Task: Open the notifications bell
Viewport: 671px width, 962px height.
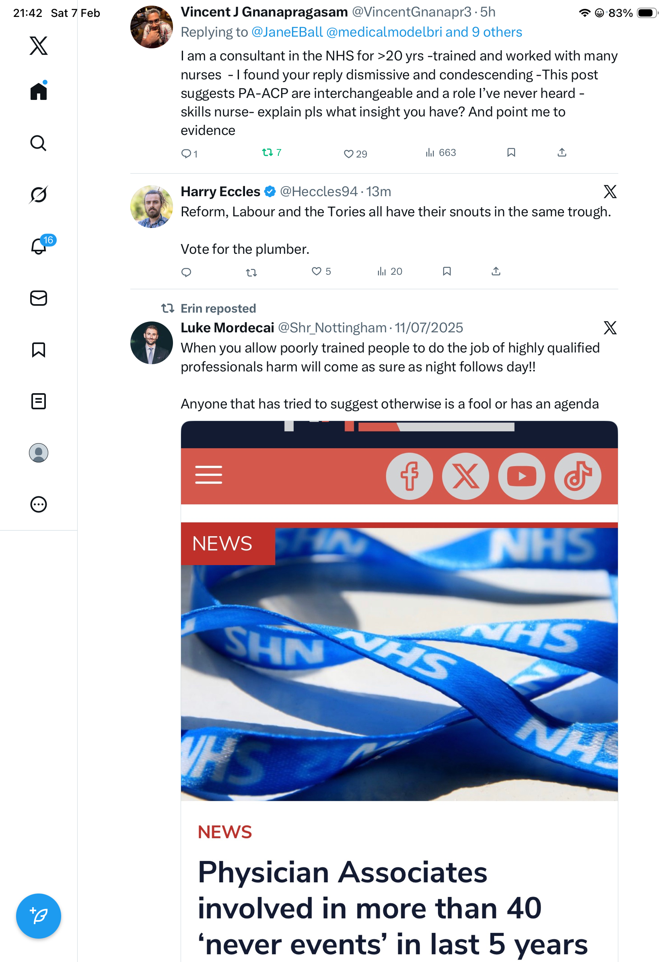Action: [39, 246]
